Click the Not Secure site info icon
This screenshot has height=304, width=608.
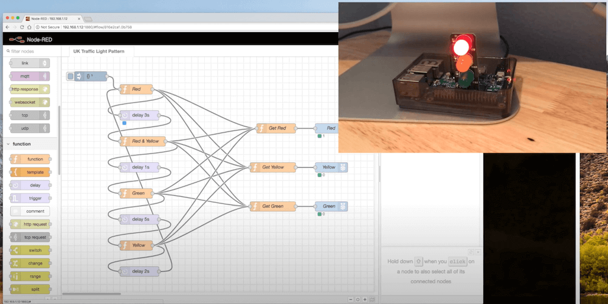(x=38, y=27)
